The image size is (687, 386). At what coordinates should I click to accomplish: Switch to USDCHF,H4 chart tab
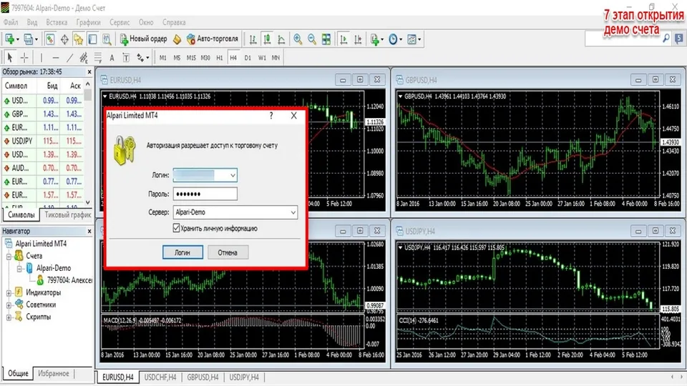tap(160, 377)
